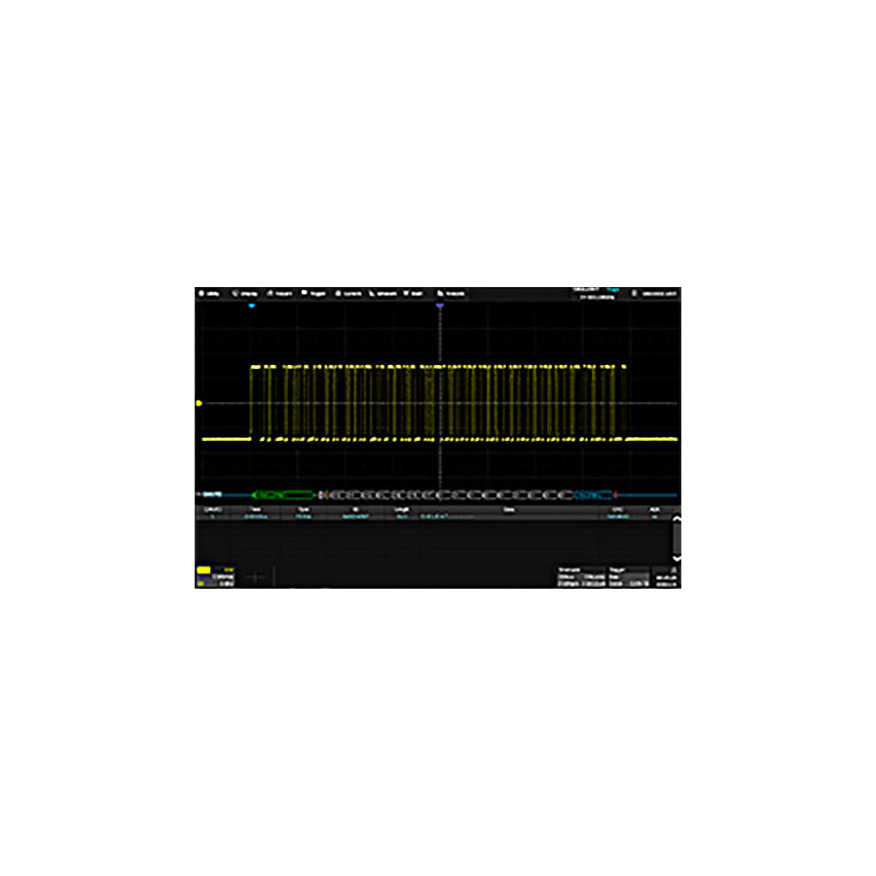
Task: Open the Cursors menu
Action: (x=348, y=294)
